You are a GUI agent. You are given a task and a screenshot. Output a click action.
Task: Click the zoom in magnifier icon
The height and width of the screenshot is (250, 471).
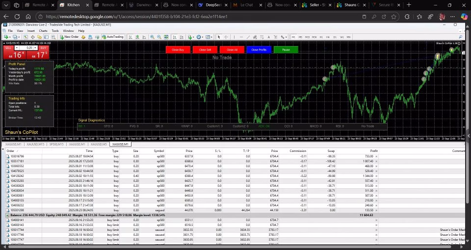point(152,37)
